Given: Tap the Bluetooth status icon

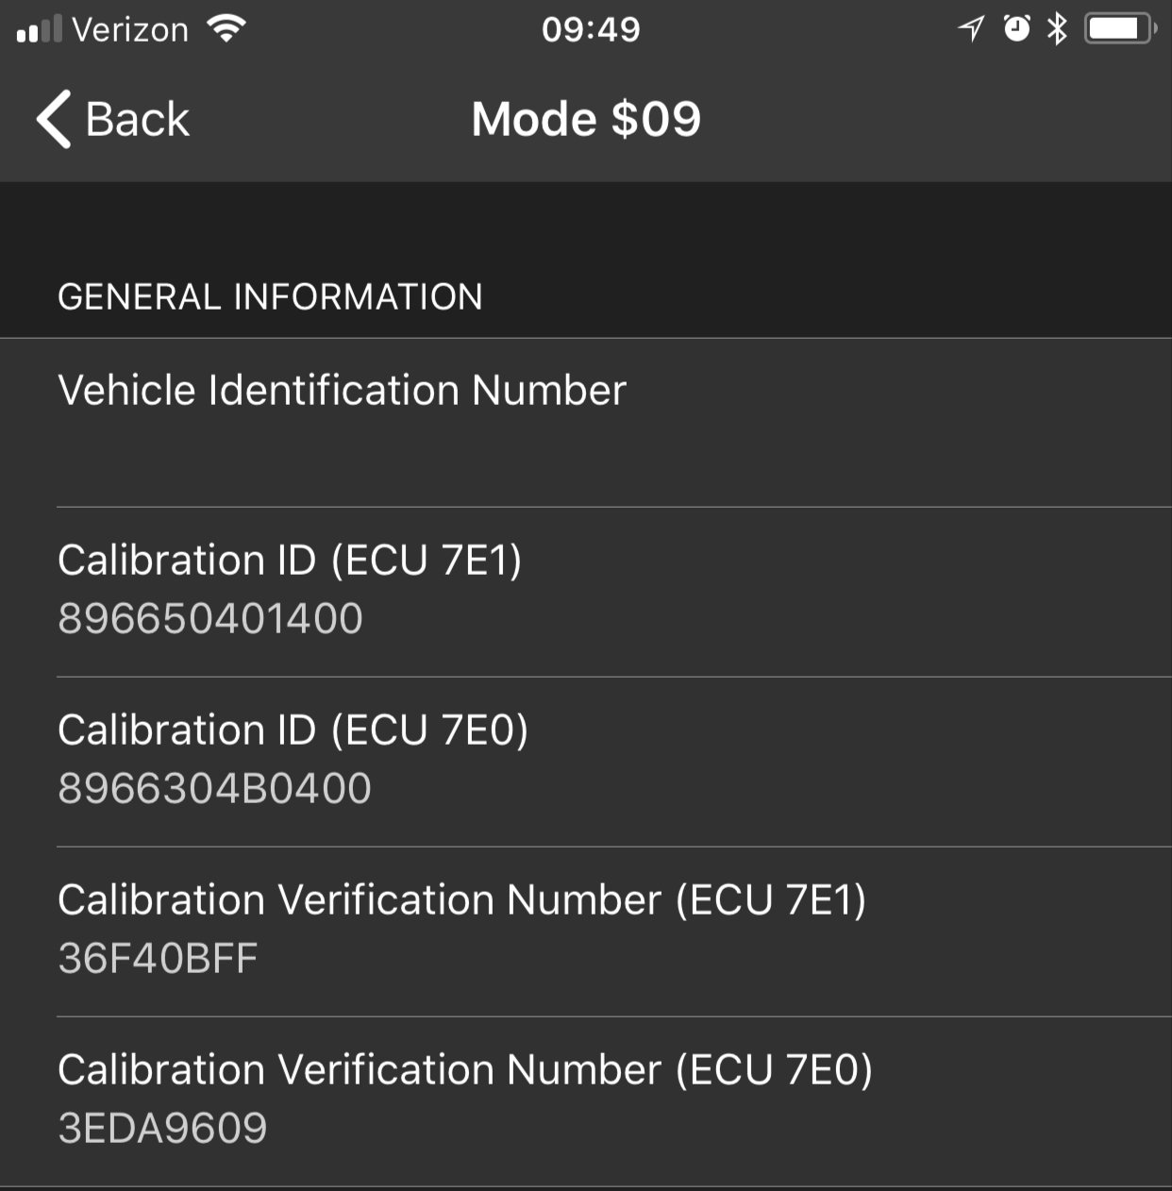Looking at the screenshot, I should click(x=1057, y=29).
